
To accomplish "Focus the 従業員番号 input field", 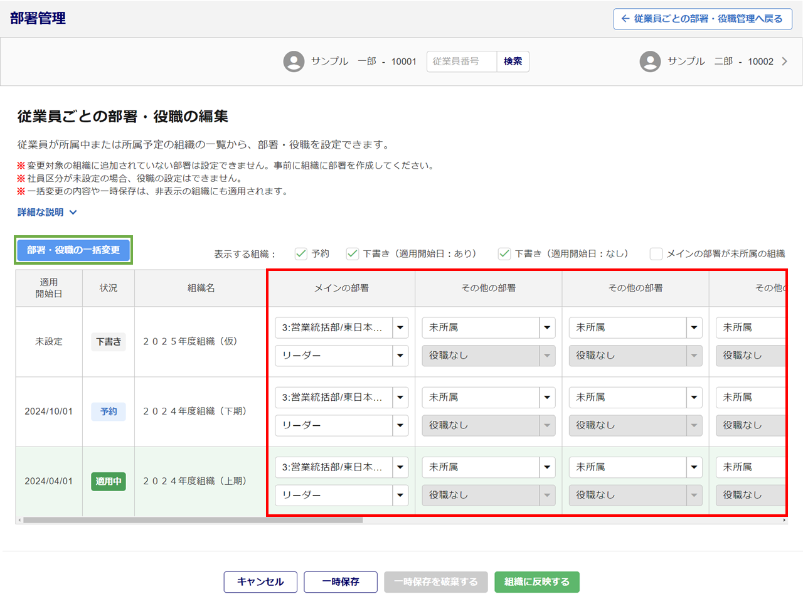I will click(x=462, y=61).
